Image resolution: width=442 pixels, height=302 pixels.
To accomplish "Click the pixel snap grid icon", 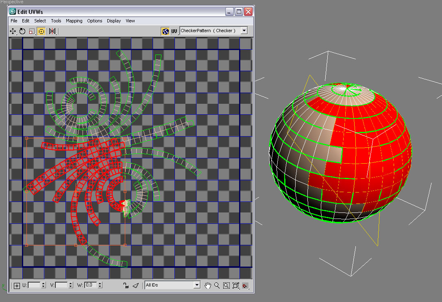I will [x=245, y=285].
